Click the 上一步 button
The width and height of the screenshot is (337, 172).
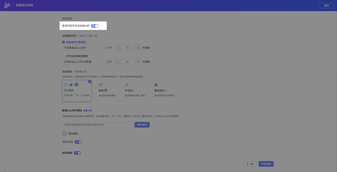250,164
